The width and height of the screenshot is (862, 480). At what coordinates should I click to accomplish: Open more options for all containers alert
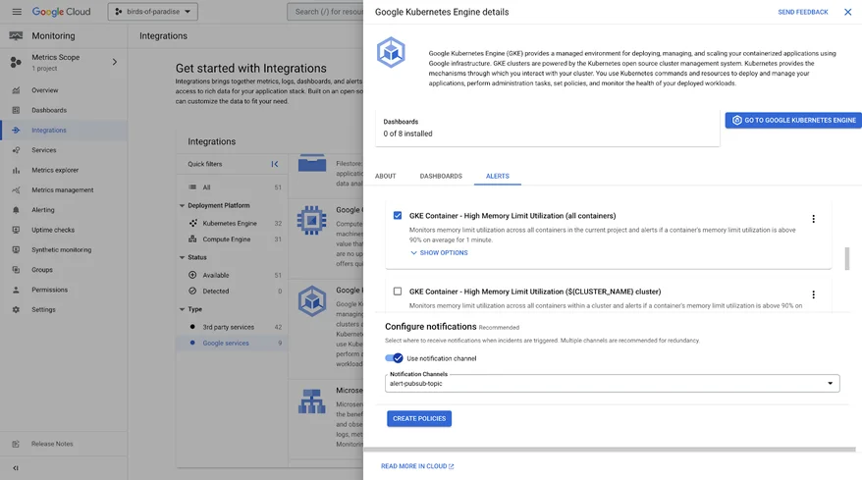813,219
